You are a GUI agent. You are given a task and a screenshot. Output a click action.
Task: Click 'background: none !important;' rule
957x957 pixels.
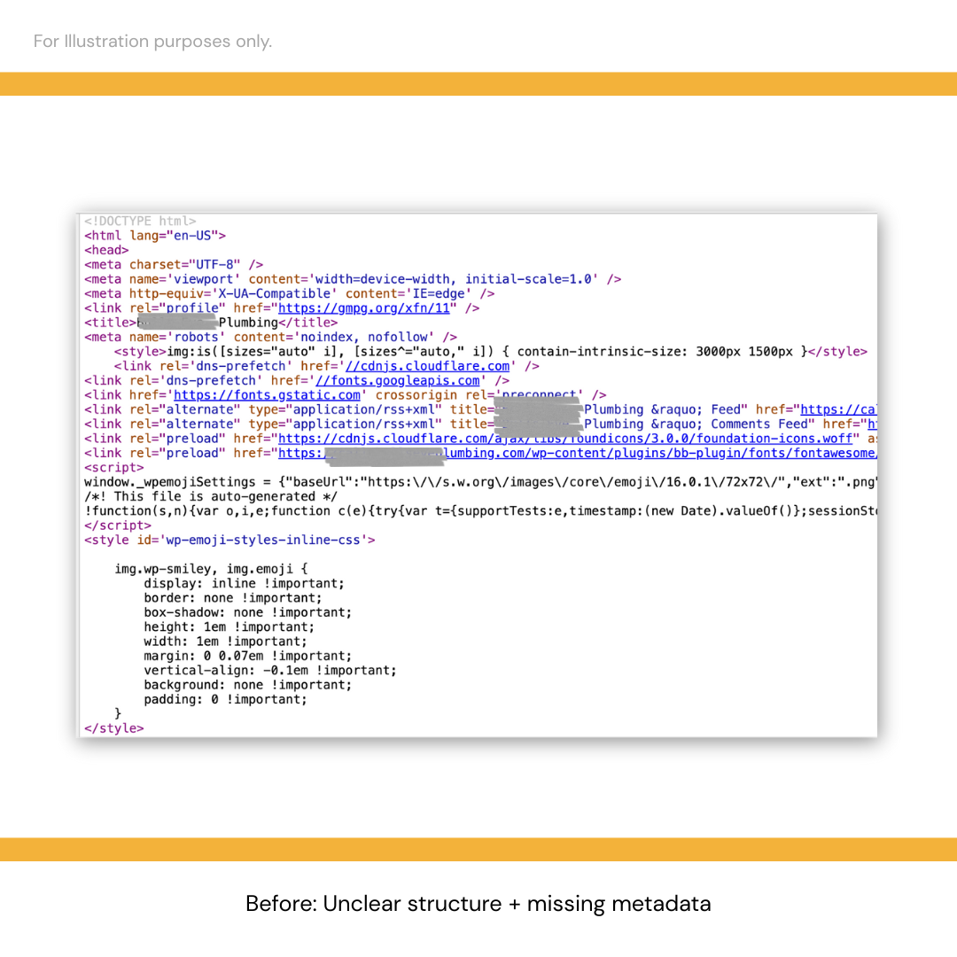248,685
